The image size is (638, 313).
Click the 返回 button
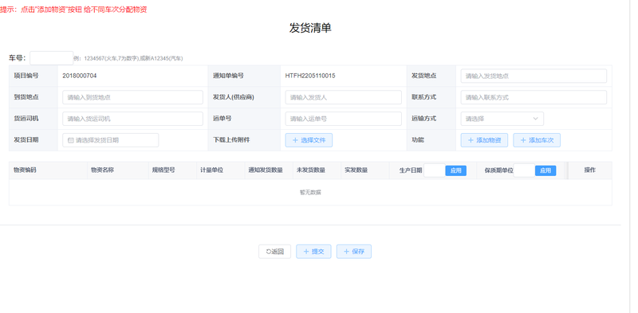click(x=274, y=252)
